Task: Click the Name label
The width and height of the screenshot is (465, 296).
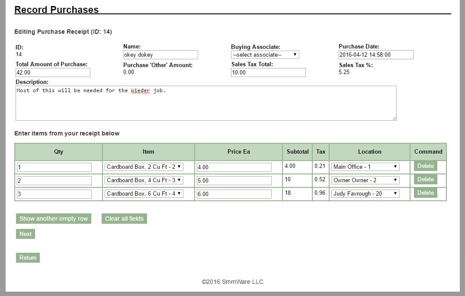Action: click(132, 47)
